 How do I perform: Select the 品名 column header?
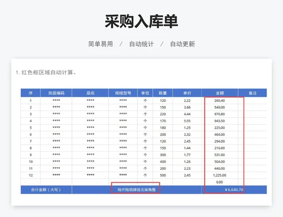point(91,93)
